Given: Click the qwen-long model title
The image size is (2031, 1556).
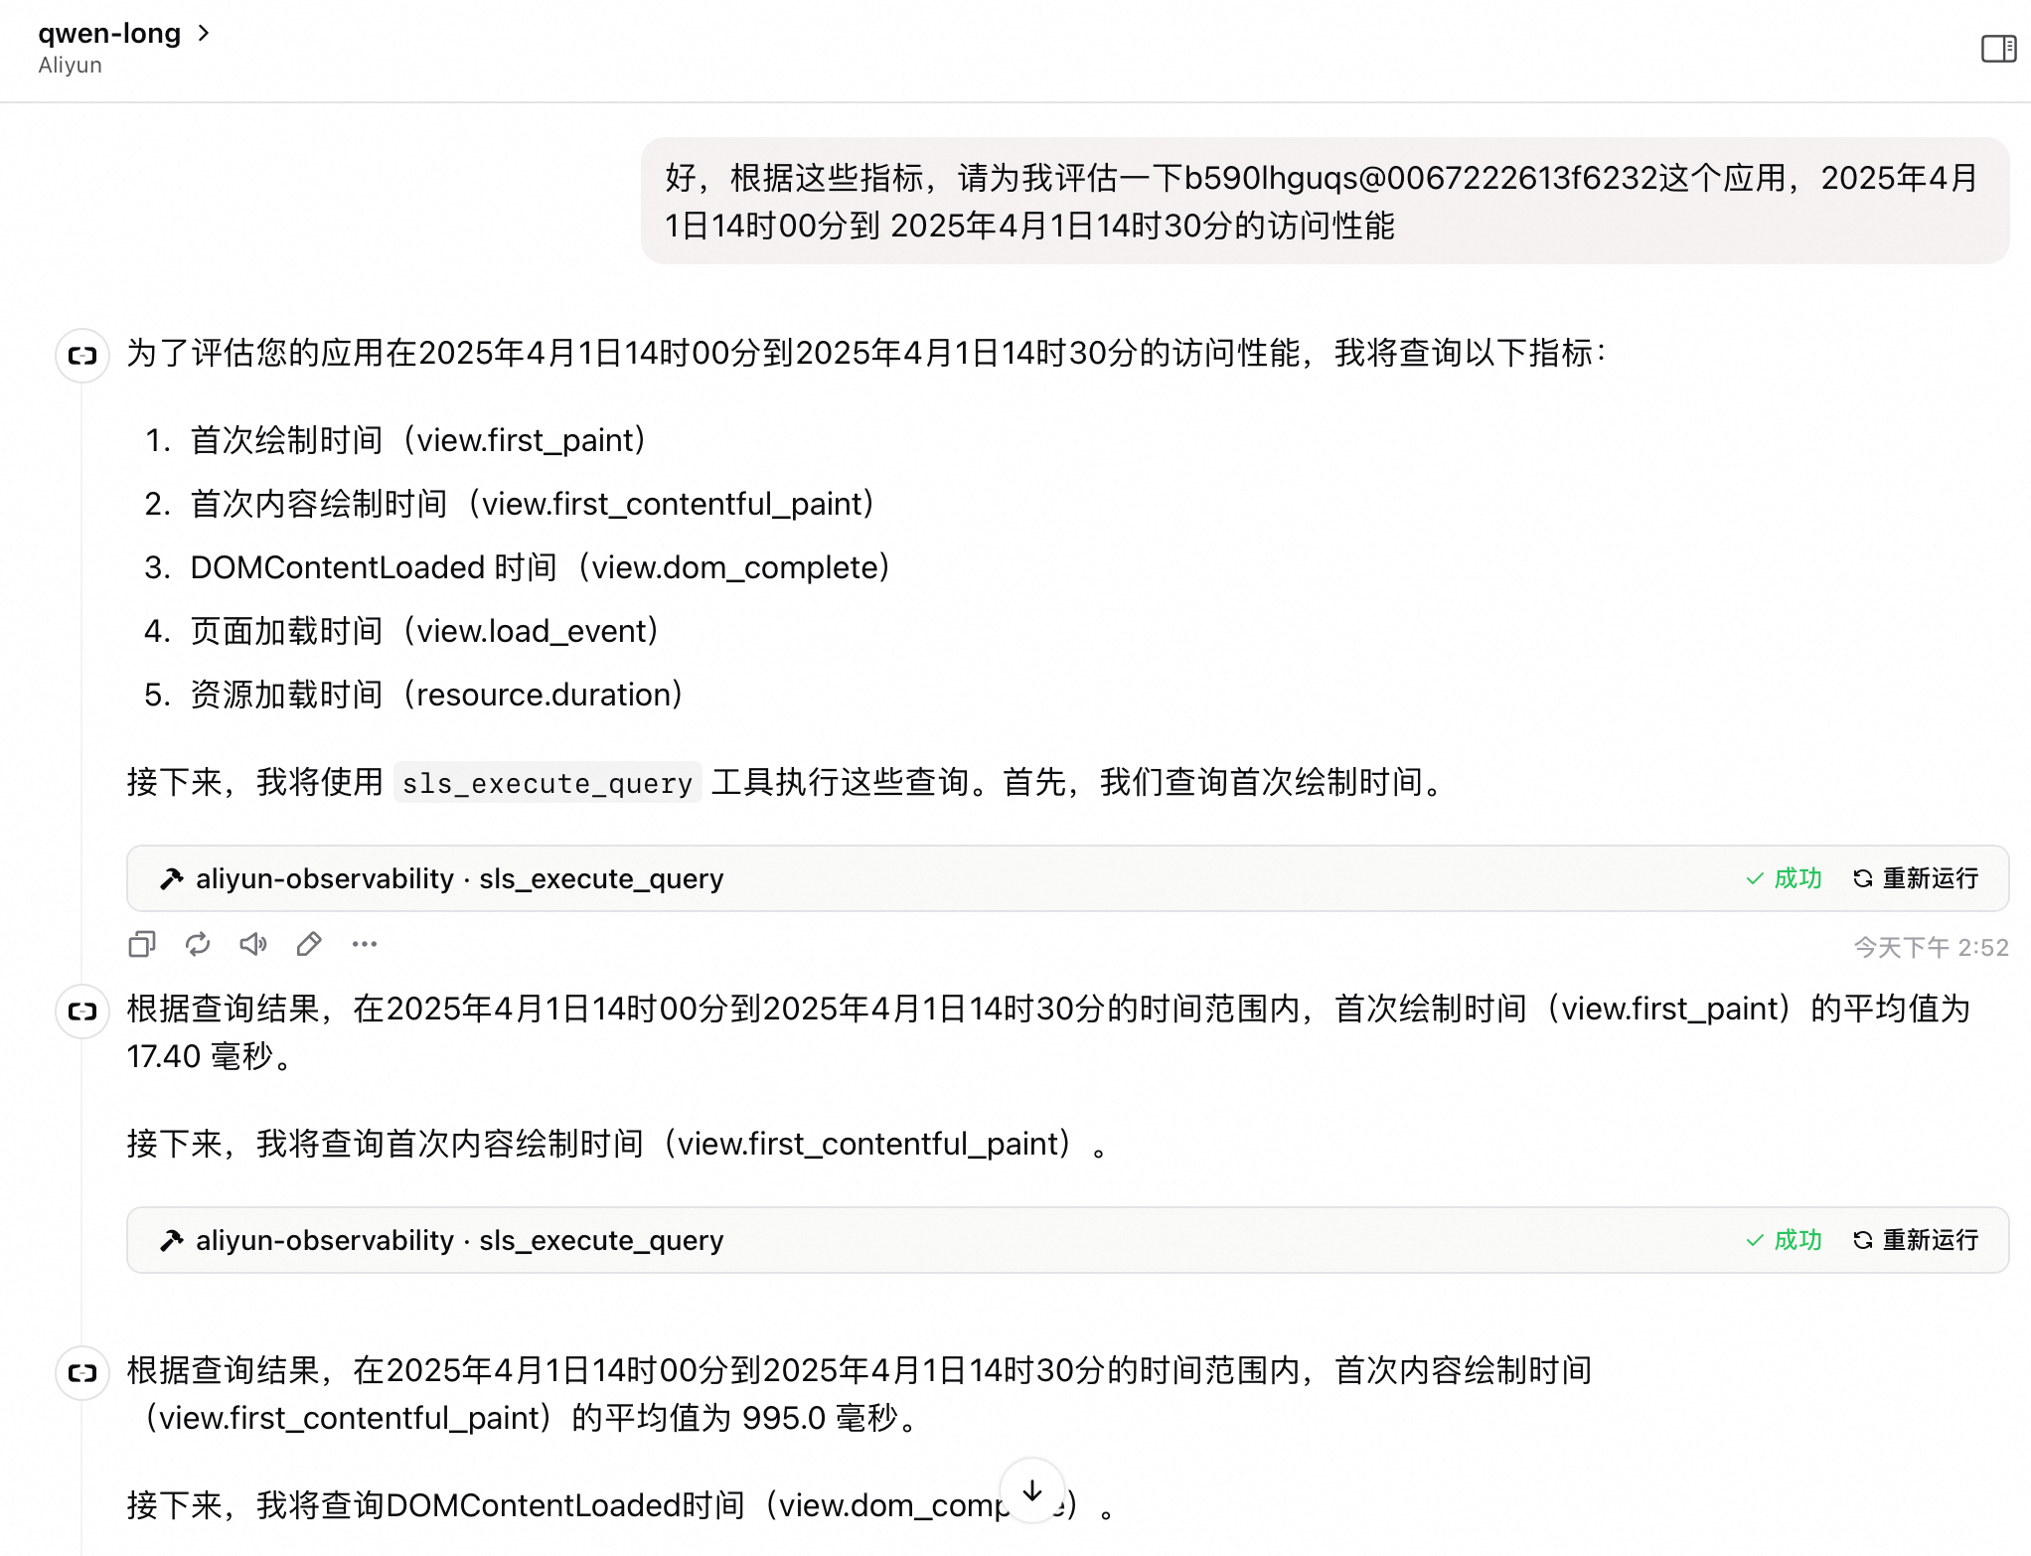Looking at the screenshot, I should [109, 33].
